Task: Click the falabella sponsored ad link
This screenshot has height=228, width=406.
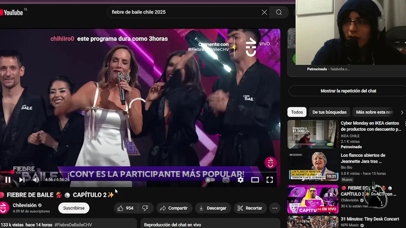Action: click(340, 69)
